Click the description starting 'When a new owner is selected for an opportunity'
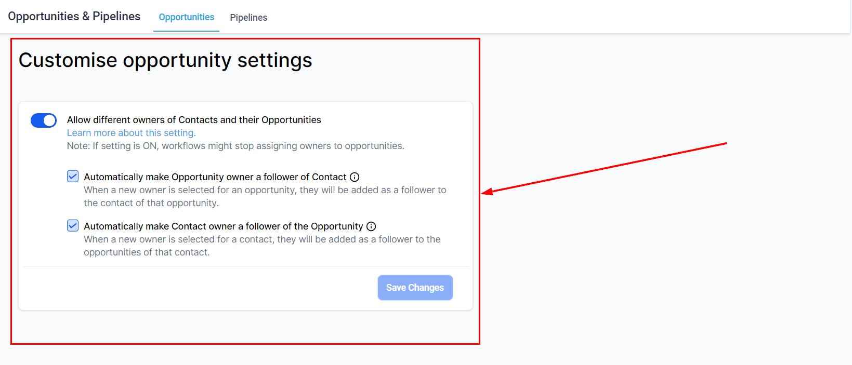The height and width of the screenshot is (365, 852). pyautogui.click(x=265, y=196)
